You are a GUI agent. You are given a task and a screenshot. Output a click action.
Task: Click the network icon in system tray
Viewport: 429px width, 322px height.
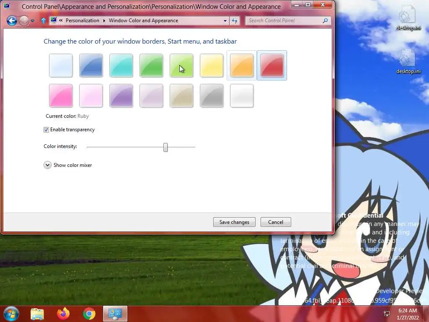tap(387, 314)
